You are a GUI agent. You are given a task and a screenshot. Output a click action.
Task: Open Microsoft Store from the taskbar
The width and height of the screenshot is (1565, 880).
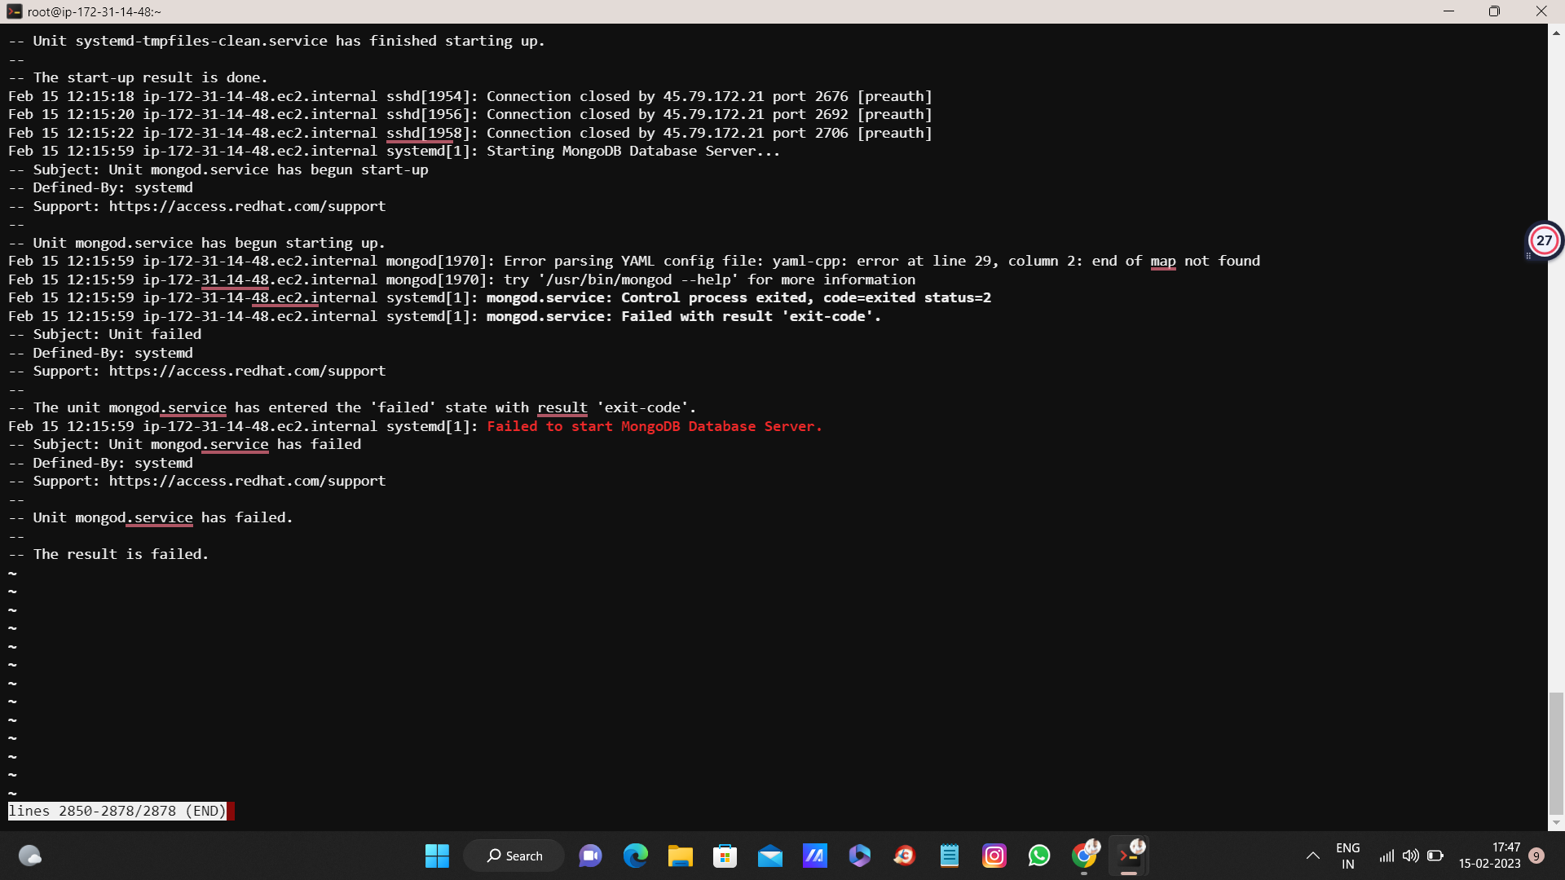725,856
